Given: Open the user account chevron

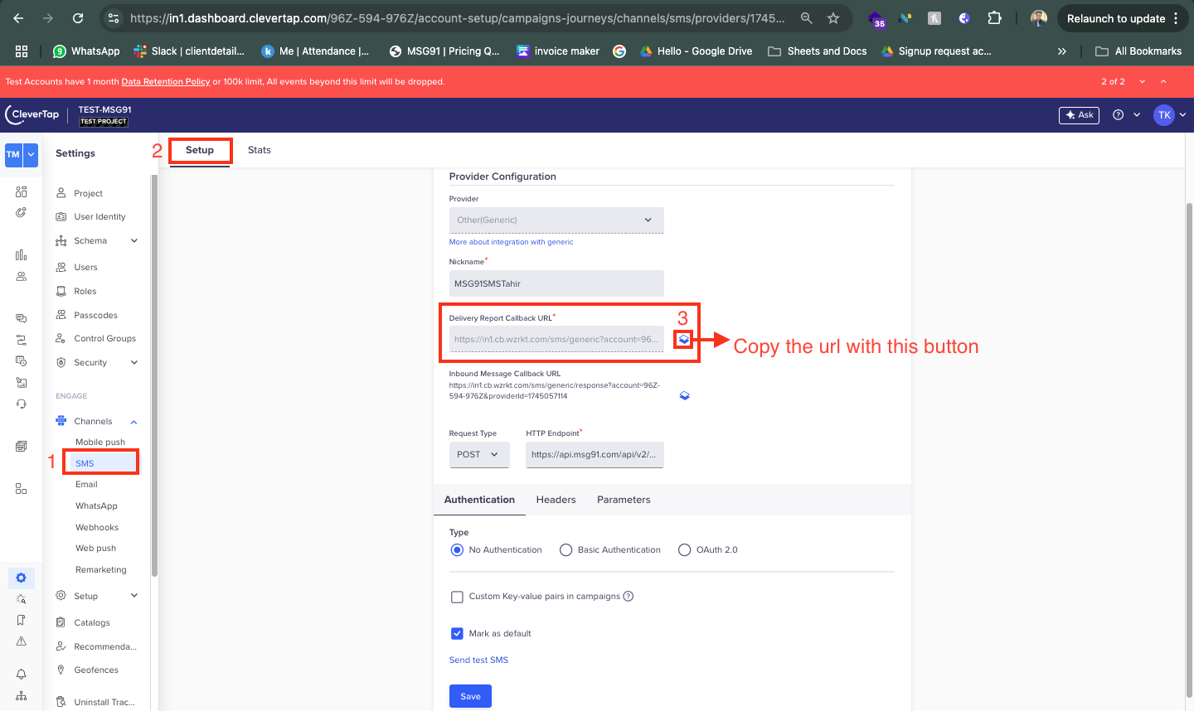Looking at the screenshot, I should pos(1182,115).
